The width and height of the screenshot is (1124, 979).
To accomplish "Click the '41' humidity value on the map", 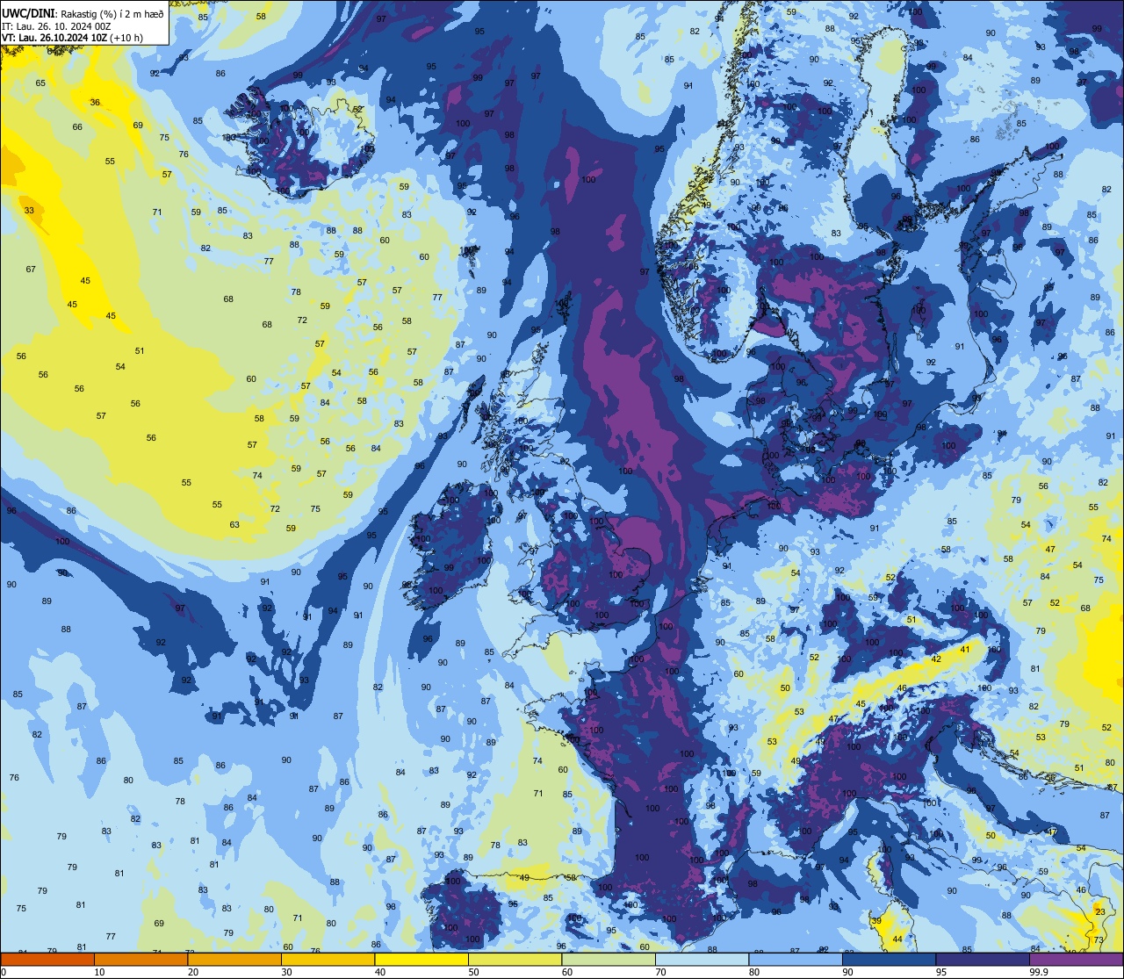I will [965, 649].
